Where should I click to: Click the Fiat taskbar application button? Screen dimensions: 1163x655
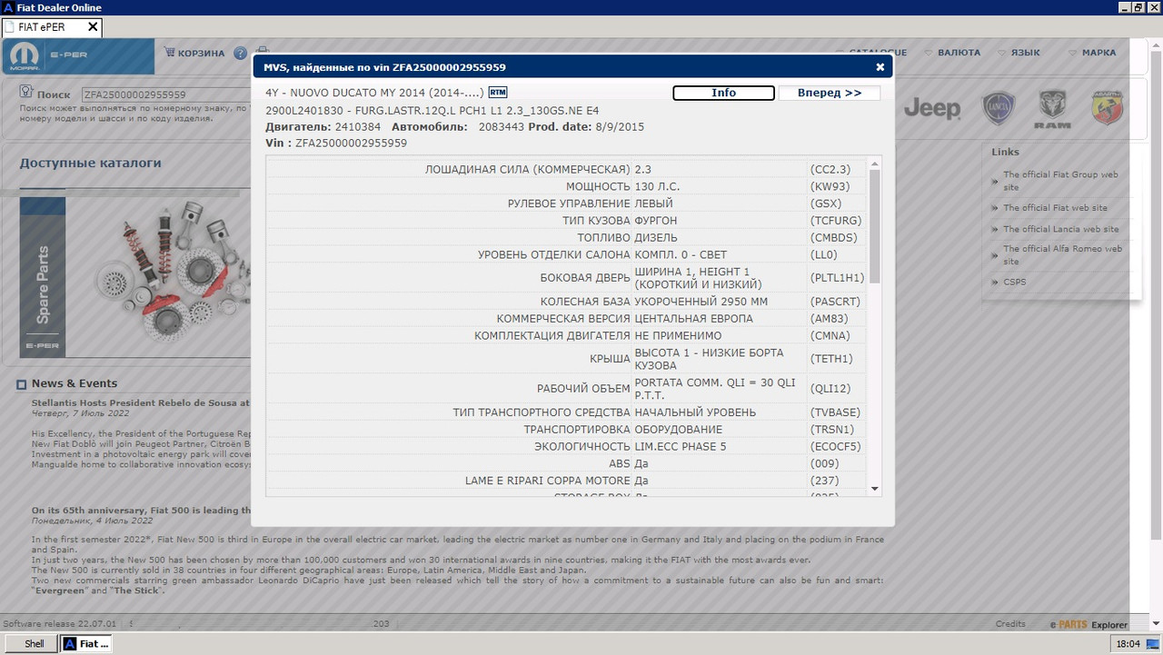click(86, 644)
